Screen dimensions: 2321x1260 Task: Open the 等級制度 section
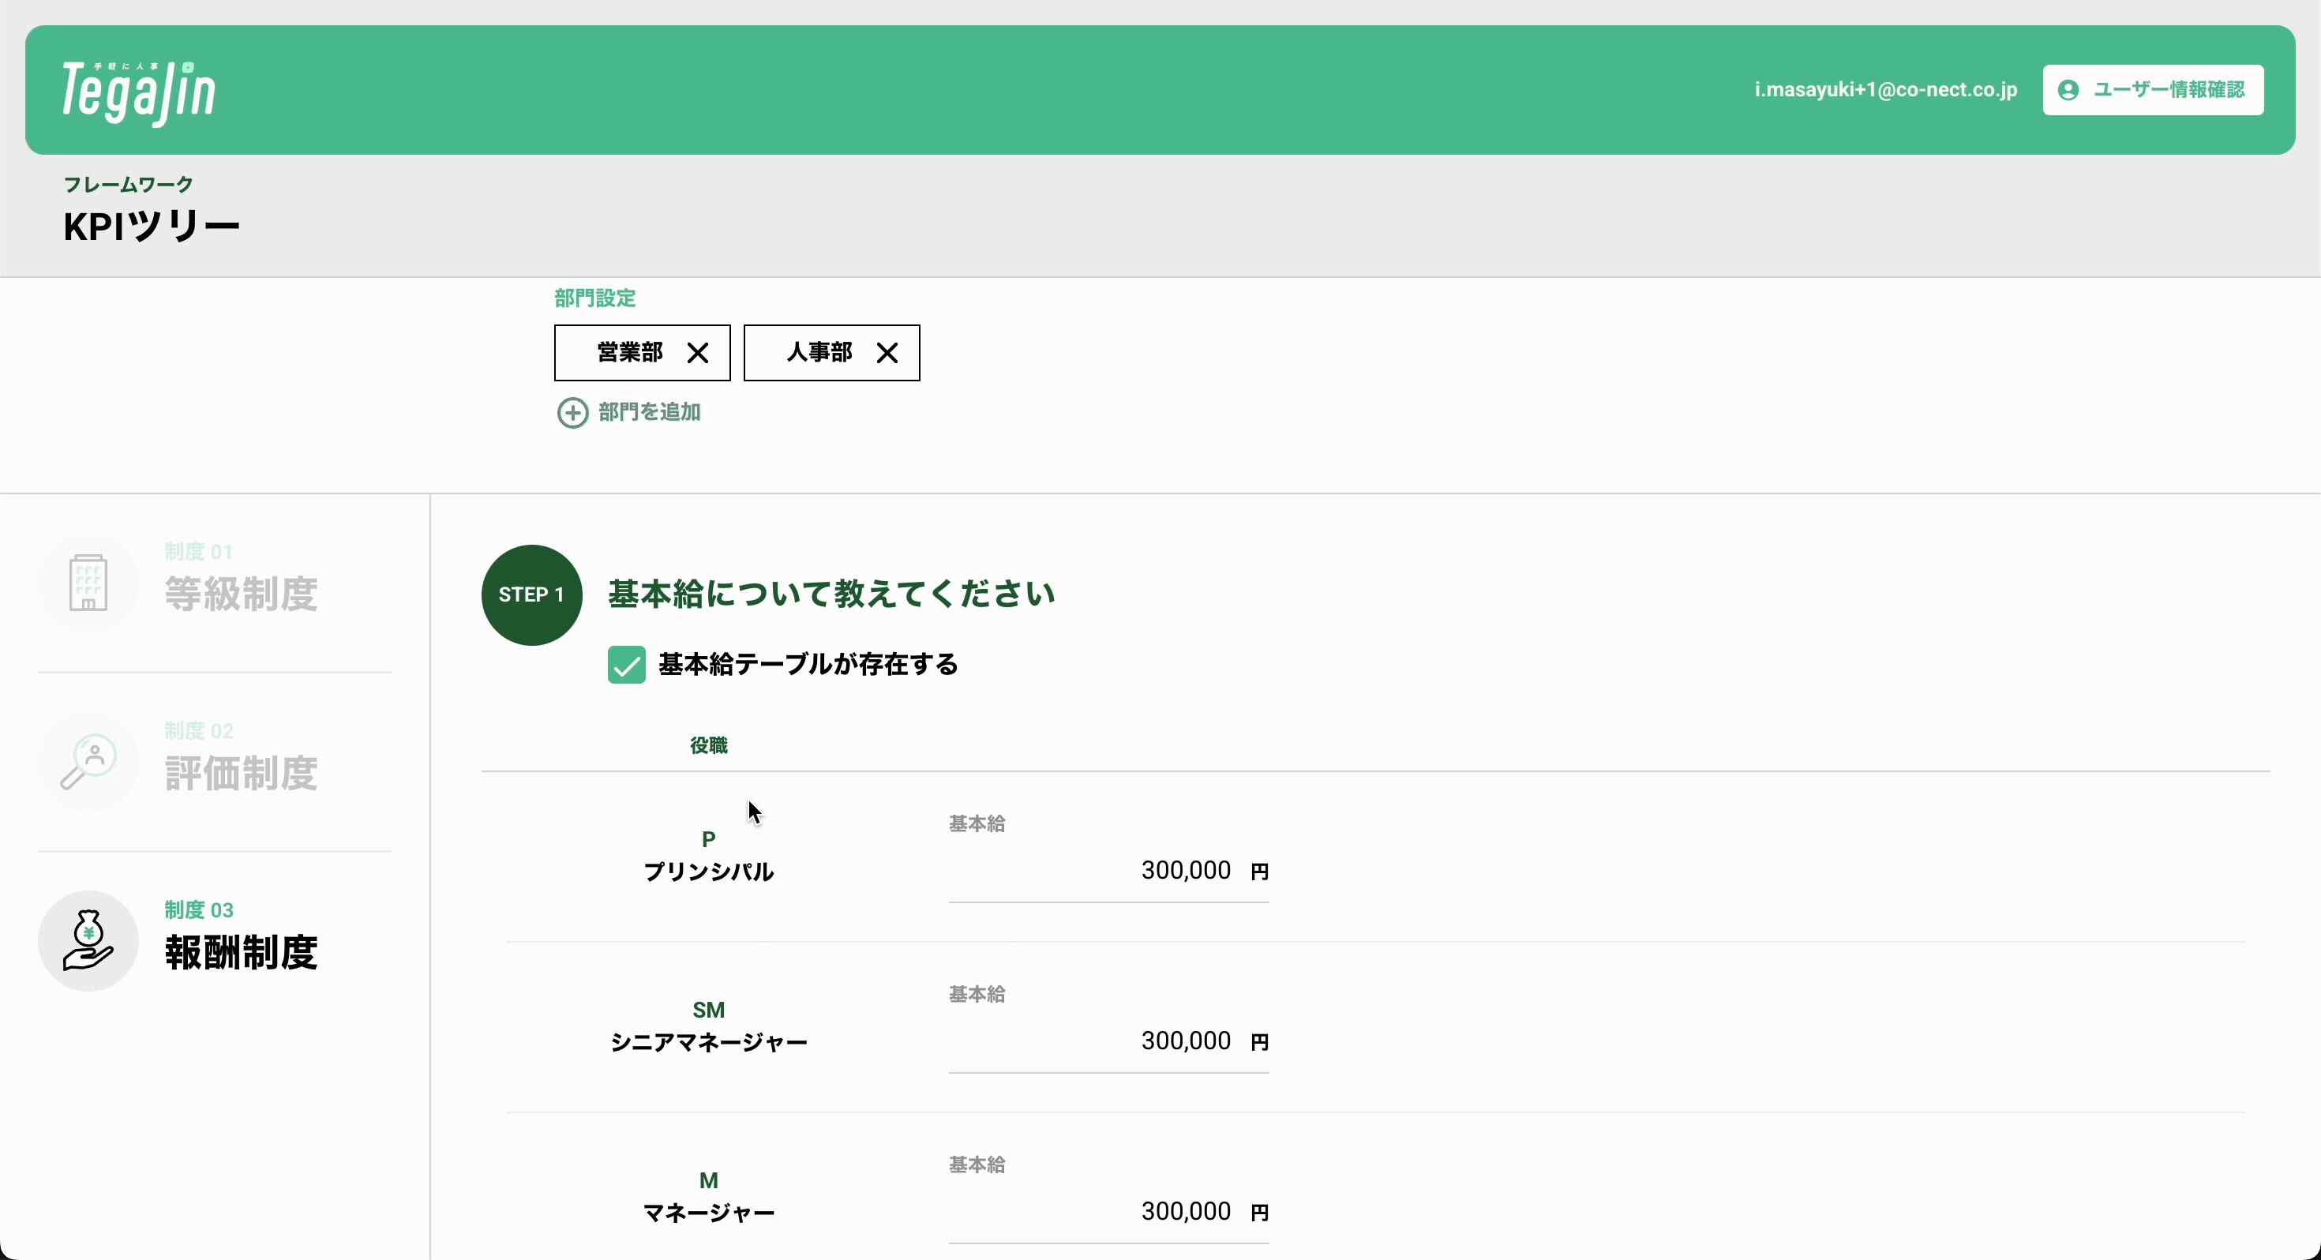coord(241,594)
